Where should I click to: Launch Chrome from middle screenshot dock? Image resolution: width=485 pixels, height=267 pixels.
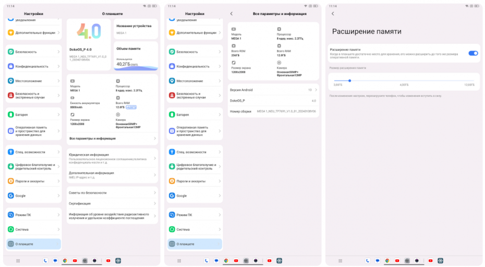[226, 261]
